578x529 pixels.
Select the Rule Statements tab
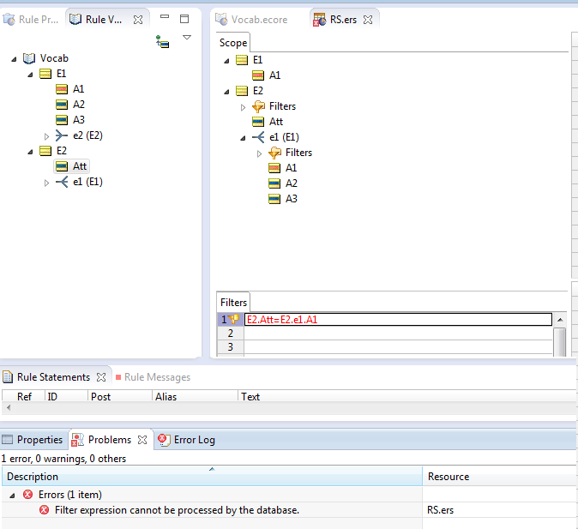tap(46, 377)
